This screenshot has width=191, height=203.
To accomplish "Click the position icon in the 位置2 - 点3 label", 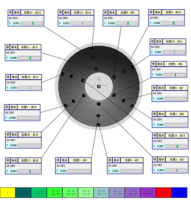I will point(155,159).
